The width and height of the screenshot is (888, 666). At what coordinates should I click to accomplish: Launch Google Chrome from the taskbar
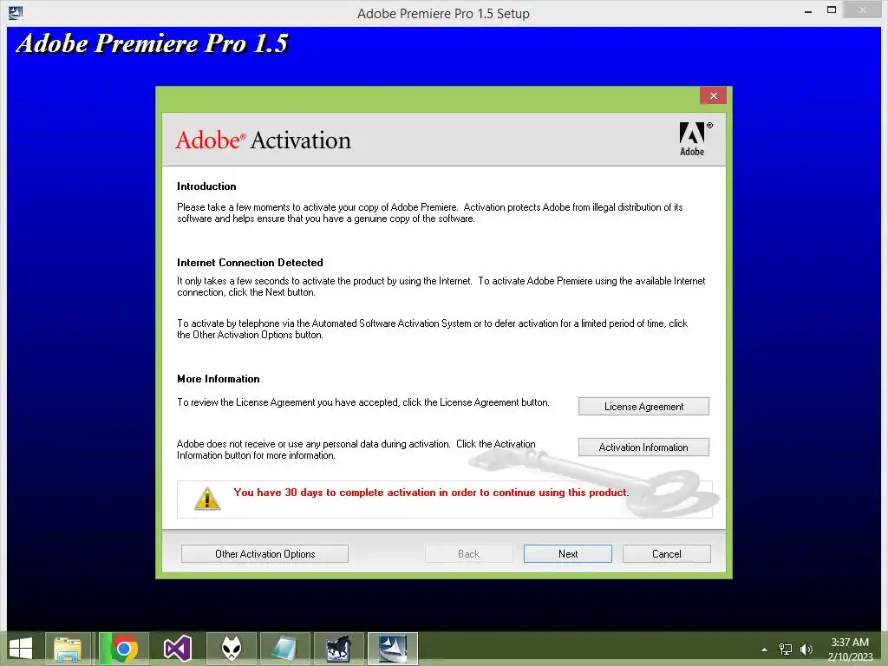124,649
